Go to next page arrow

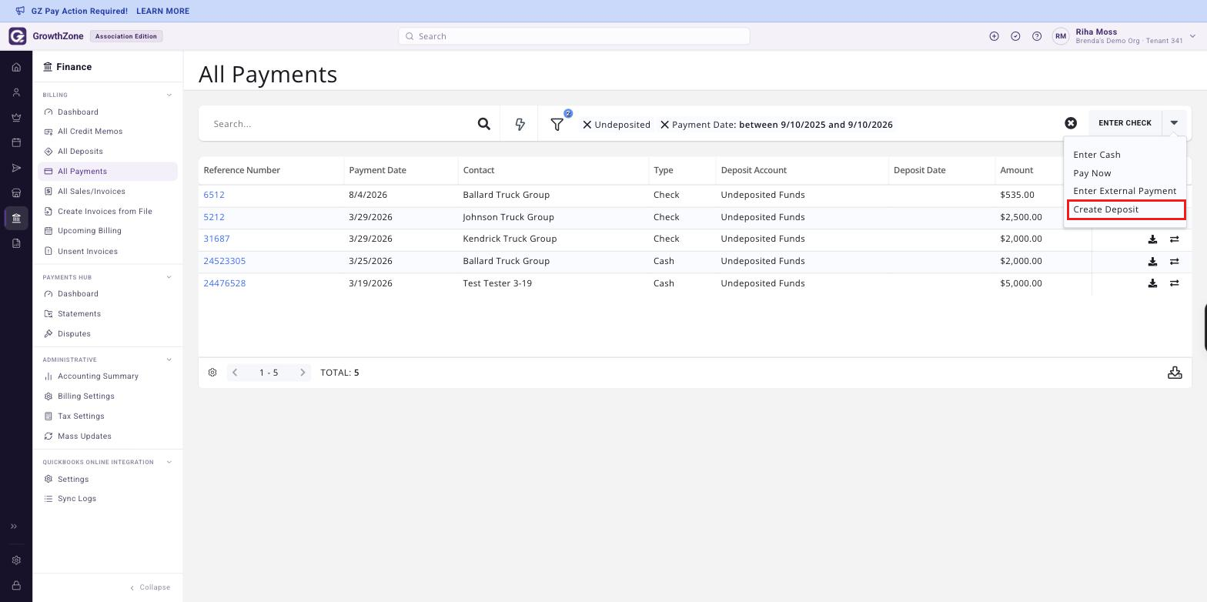tap(303, 373)
